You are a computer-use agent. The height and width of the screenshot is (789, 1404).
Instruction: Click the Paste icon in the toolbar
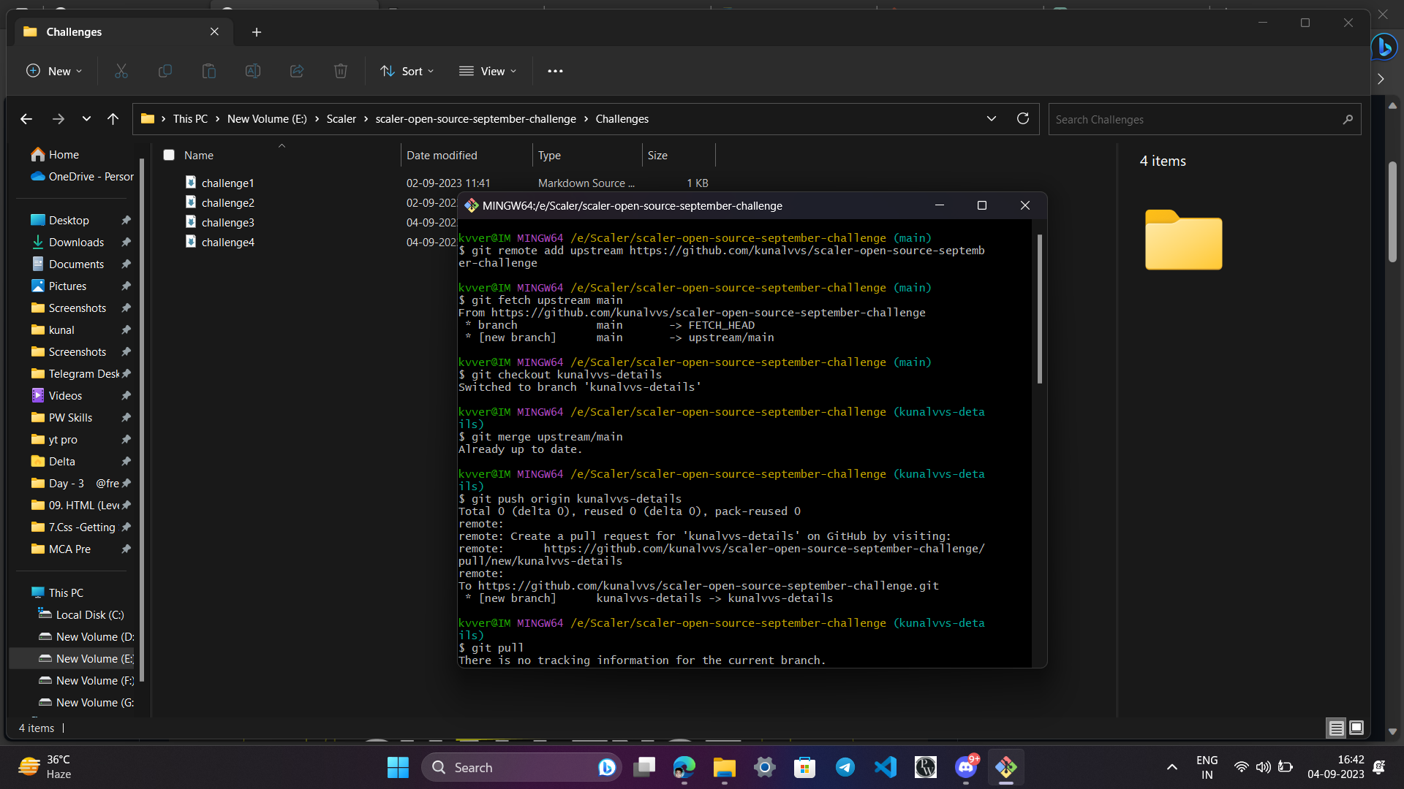[x=208, y=71]
